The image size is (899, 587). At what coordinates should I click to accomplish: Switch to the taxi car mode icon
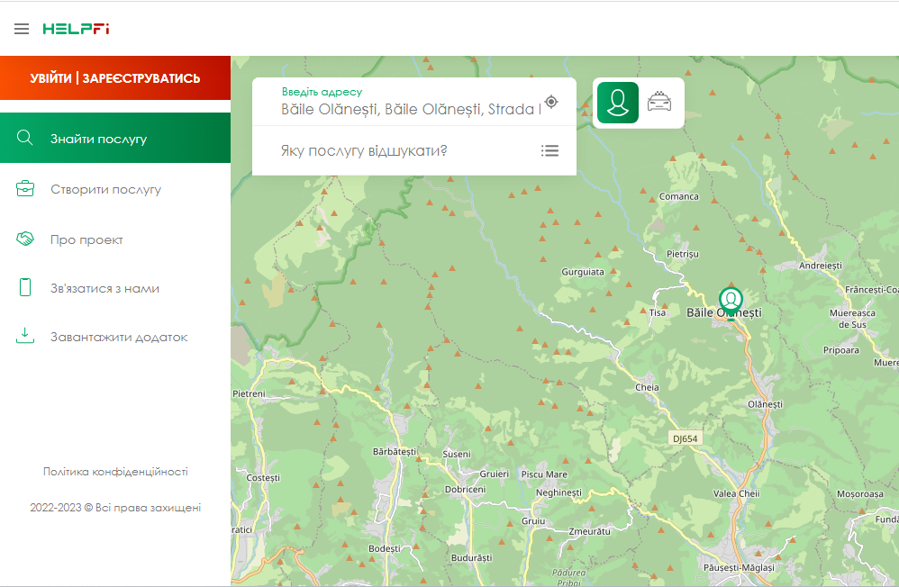[x=659, y=102]
